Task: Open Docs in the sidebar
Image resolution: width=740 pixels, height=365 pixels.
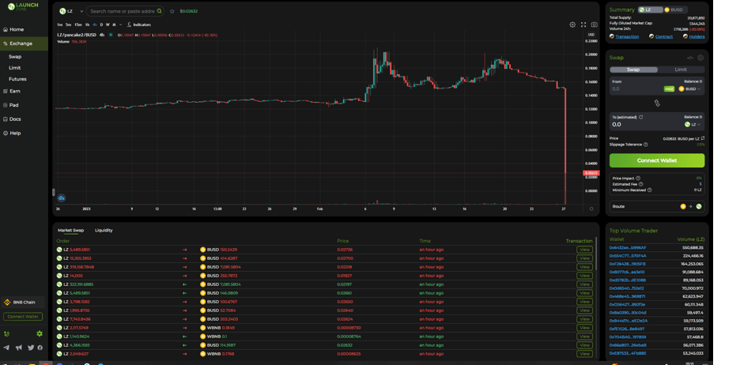Action: [15, 119]
